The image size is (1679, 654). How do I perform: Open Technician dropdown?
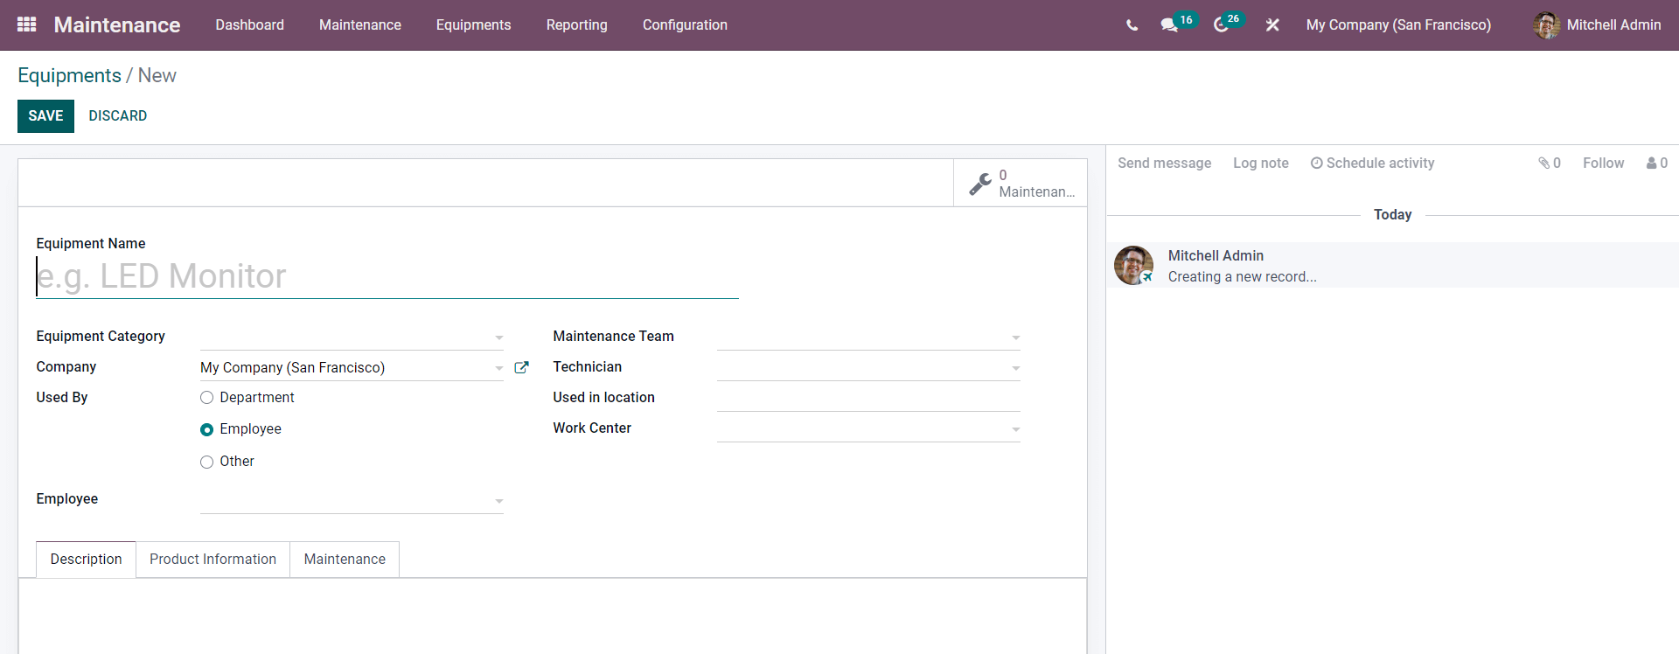point(1015,368)
